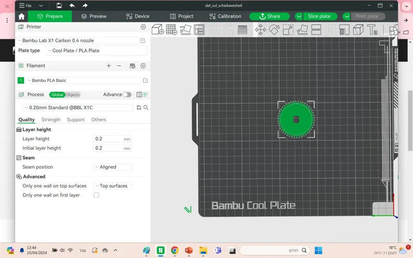Open the Support settings tab

[75, 120]
